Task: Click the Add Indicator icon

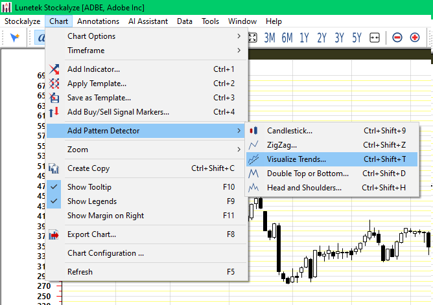Action: [54, 69]
